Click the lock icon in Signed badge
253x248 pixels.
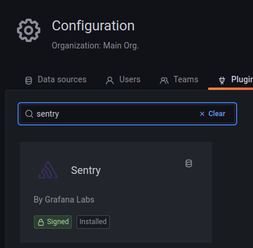(x=41, y=222)
